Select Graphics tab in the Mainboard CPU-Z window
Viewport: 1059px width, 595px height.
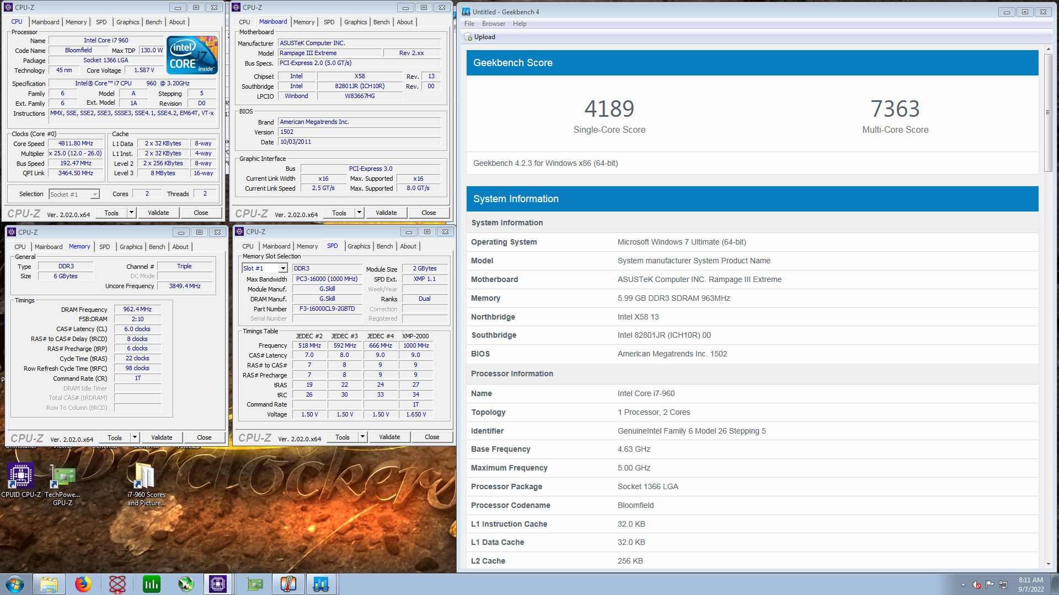coord(355,22)
